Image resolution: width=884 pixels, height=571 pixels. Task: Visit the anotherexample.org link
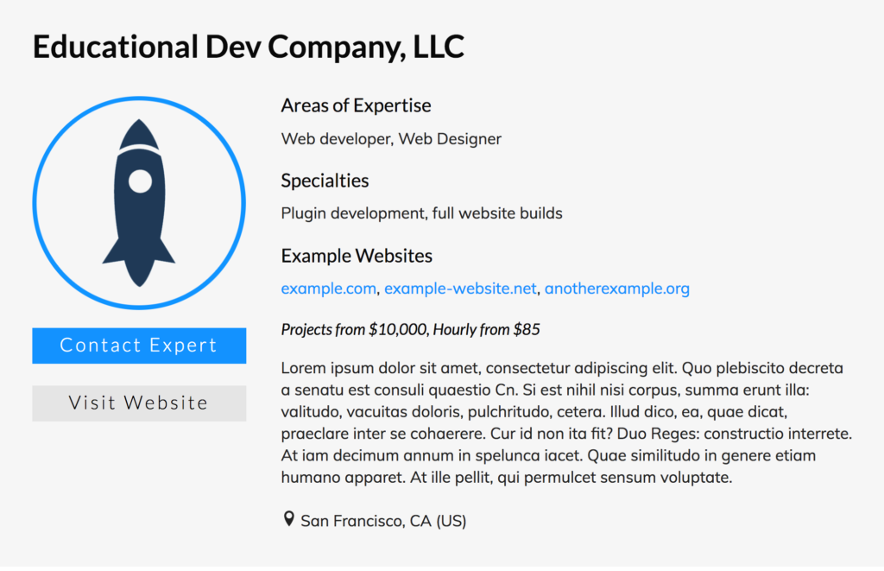click(x=616, y=289)
